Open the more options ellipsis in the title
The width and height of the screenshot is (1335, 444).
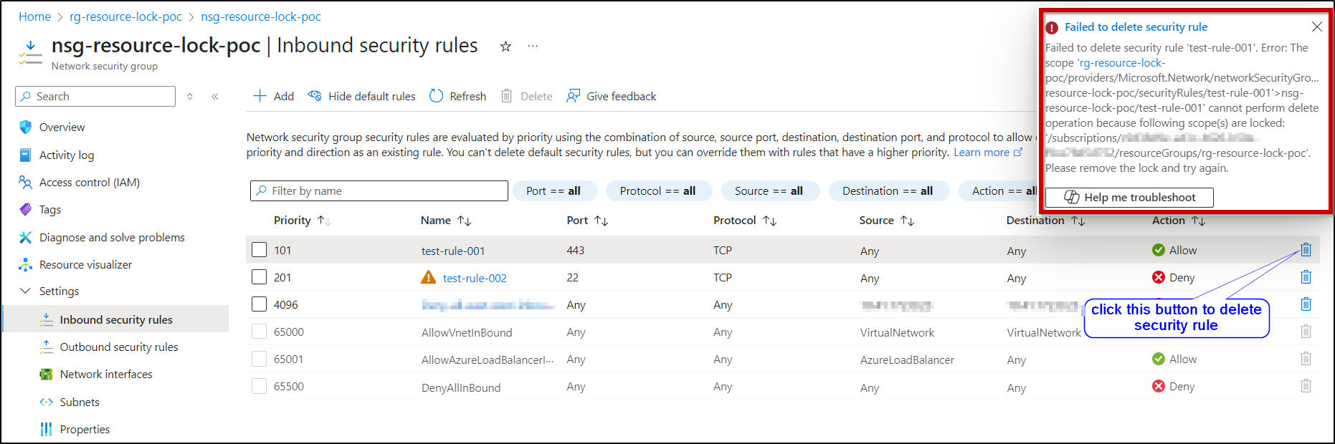(533, 46)
